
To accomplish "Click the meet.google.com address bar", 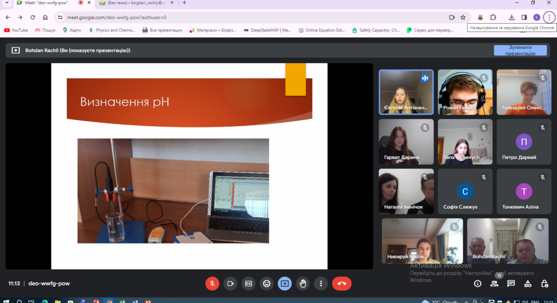I will [253, 17].
